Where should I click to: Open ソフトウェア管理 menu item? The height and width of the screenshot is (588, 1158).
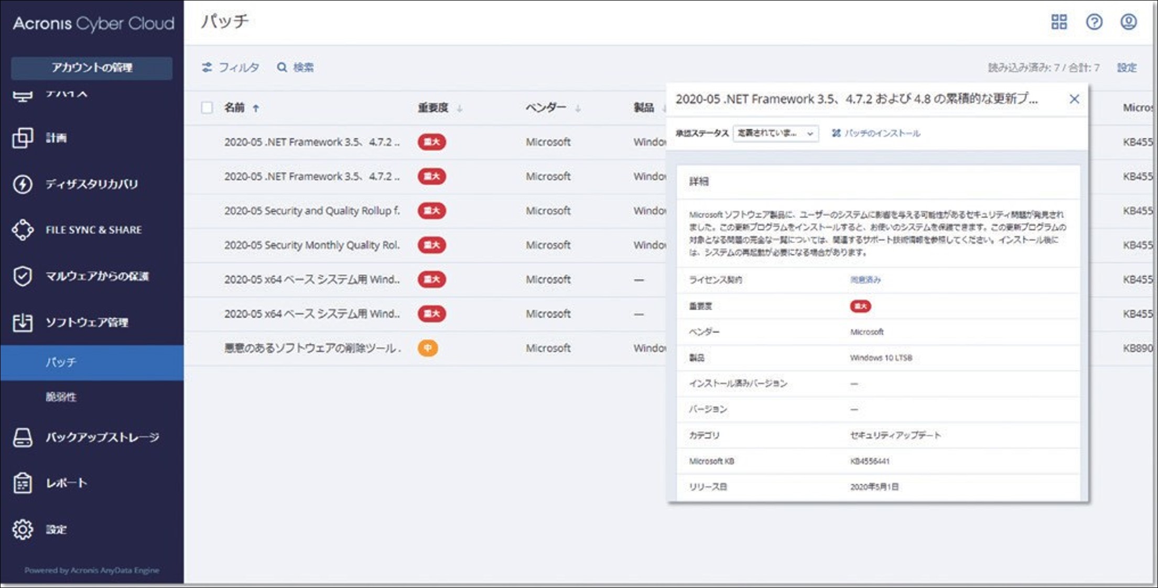[87, 322]
